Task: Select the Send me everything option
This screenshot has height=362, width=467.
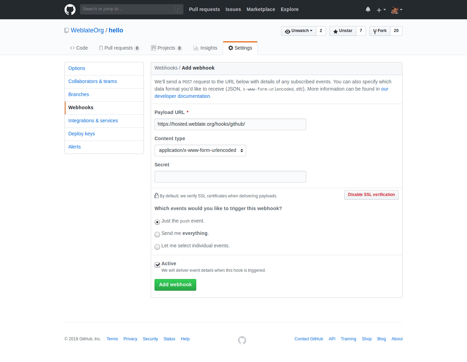Action: pyautogui.click(x=157, y=234)
